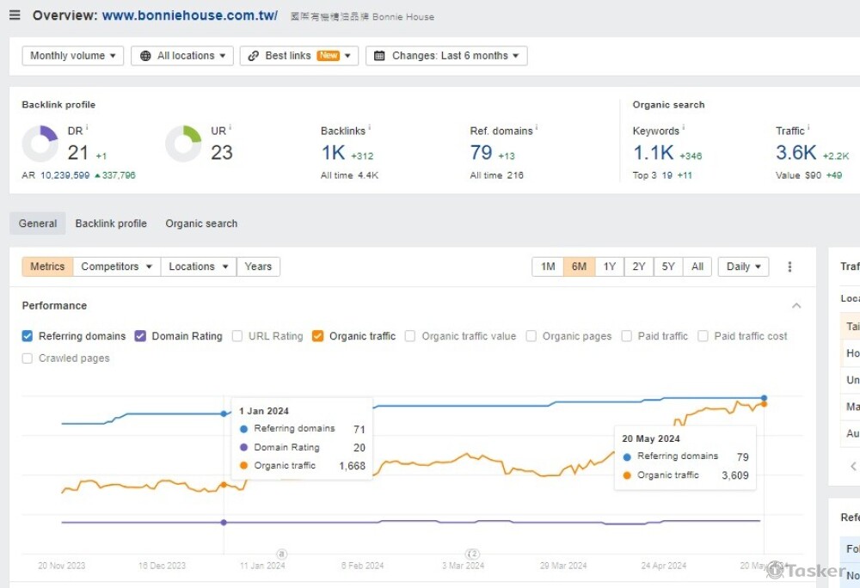Switch to the Backlink profile tab
This screenshot has height=588, width=860.
[x=111, y=224]
